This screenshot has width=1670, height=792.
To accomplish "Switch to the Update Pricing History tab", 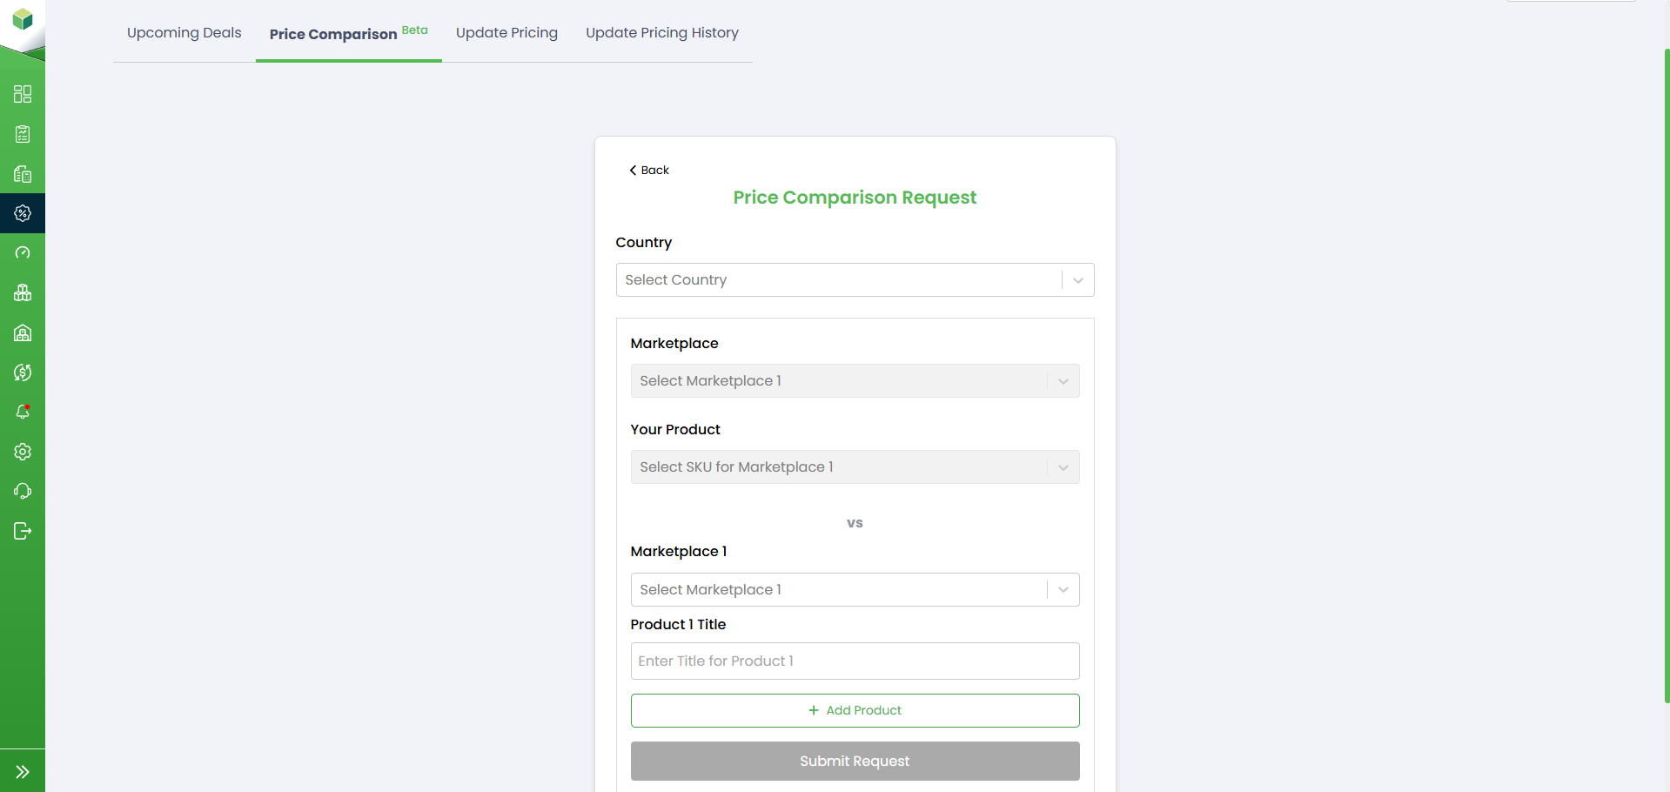I will pos(661,33).
